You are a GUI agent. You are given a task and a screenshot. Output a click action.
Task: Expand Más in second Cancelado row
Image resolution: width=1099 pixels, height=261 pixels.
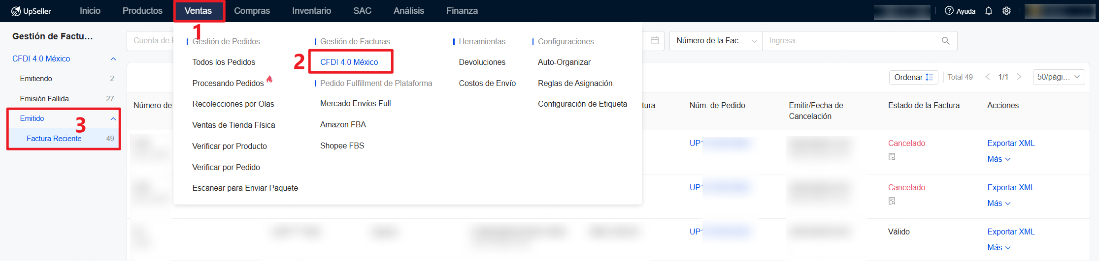(999, 203)
